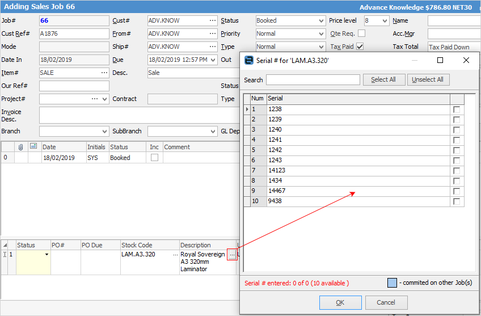Open the Item# SALE ellipsis lookup
Viewport: 481px width, 316px height.
point(104,73)
